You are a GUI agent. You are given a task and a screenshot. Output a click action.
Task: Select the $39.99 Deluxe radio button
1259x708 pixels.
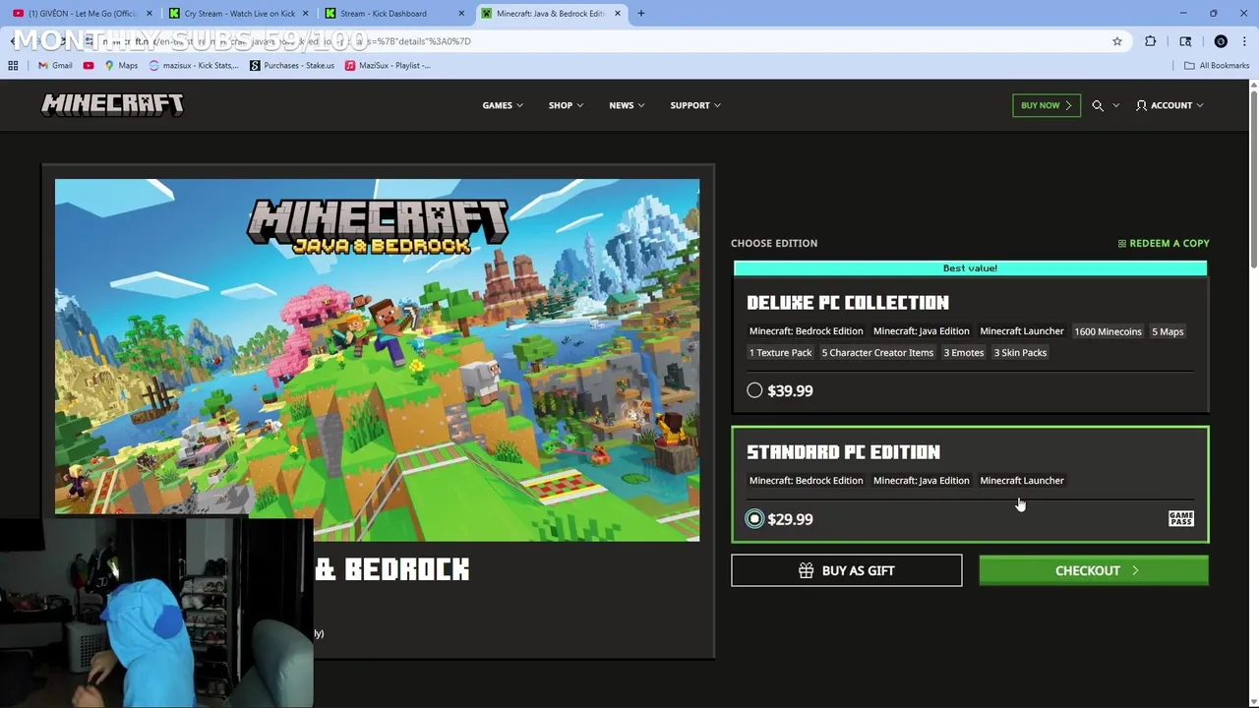[754, 390]
